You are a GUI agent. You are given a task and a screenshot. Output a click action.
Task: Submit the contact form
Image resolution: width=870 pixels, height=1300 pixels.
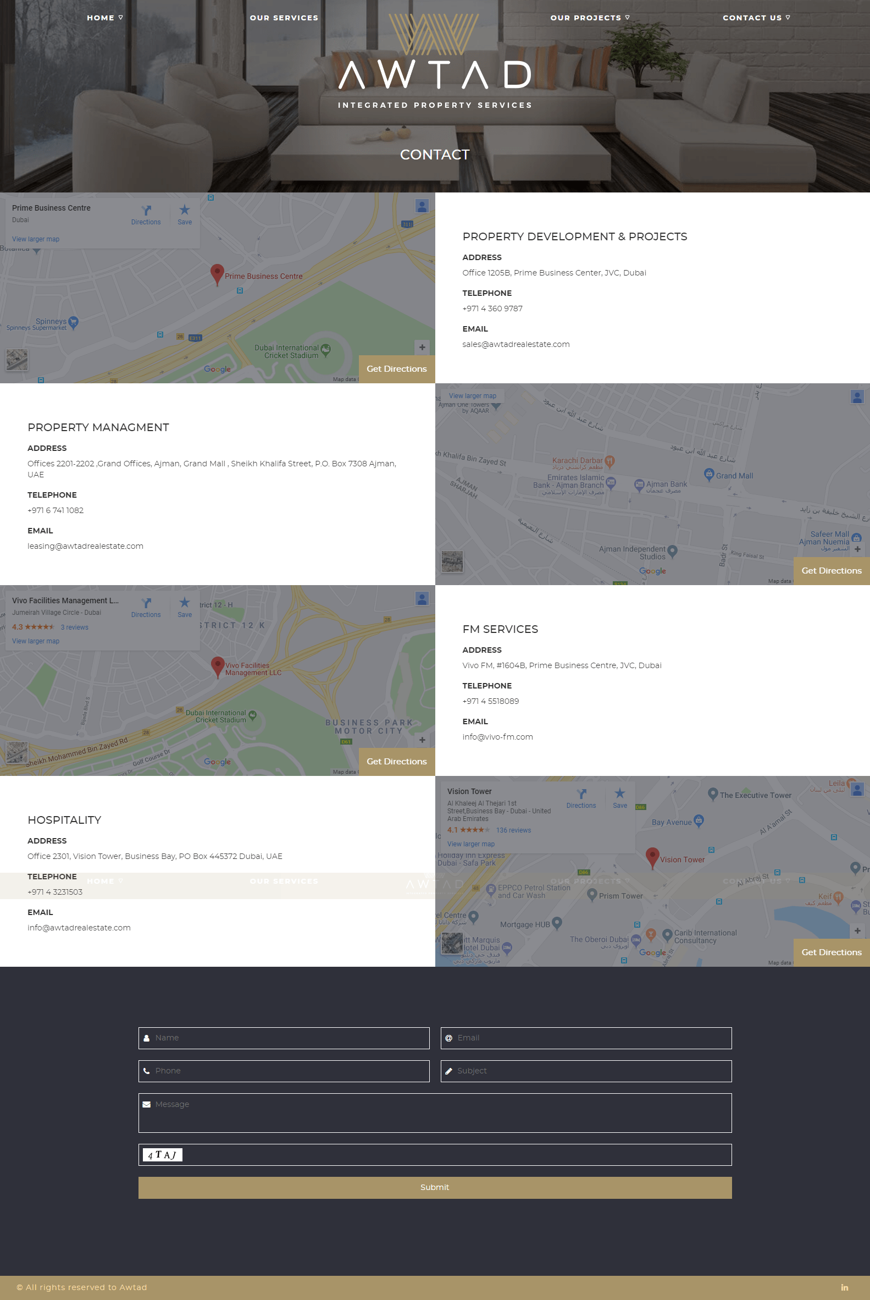[435, 1187]
